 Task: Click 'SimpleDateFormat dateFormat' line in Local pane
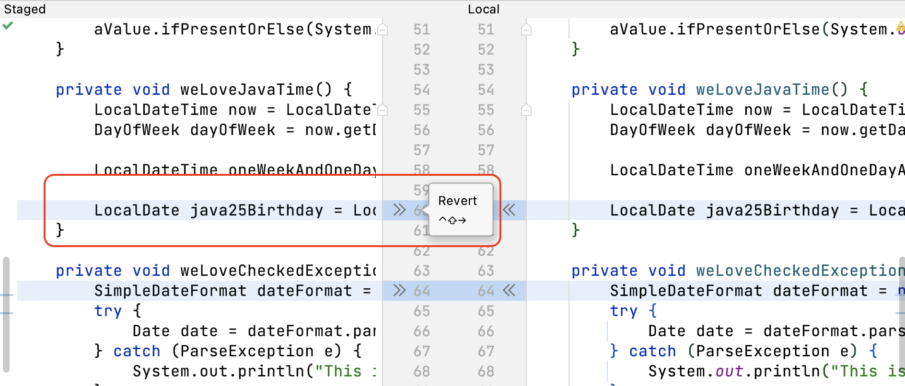pyautogui.click(x=757, y=291)
